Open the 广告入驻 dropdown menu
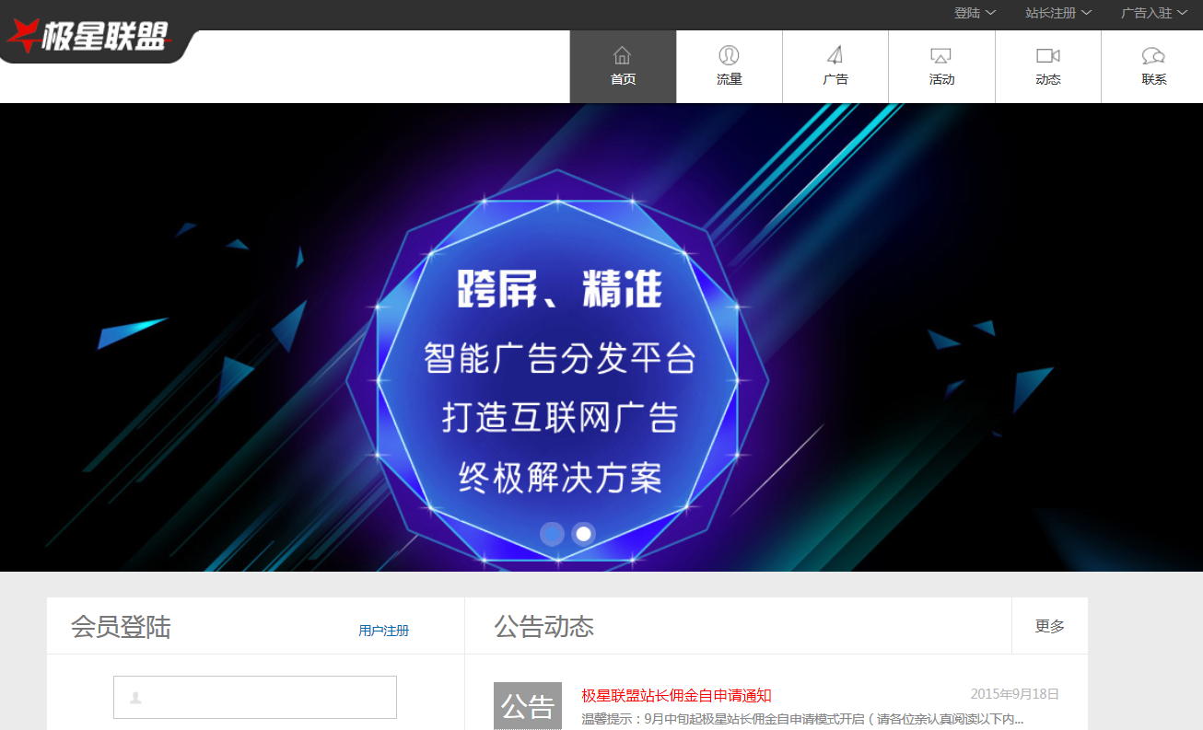The width and height of the screenshot is (1203, 730). pyautogui.click(x=1153, y=13)
